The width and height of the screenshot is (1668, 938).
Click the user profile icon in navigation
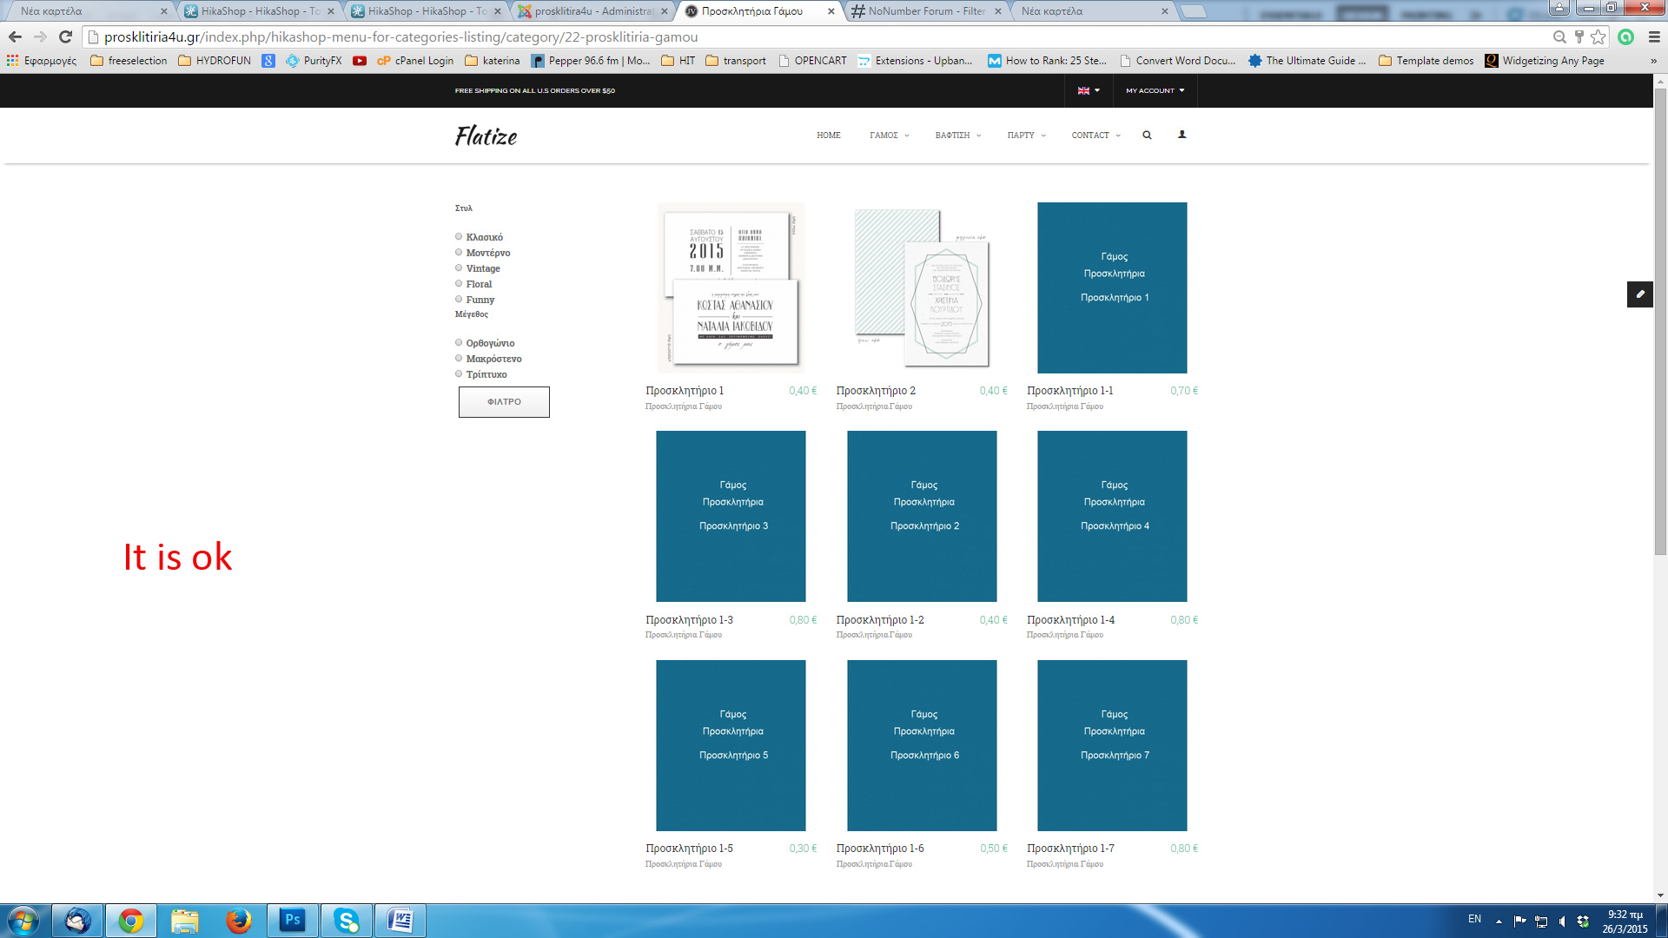click(x=1181, y=135)
